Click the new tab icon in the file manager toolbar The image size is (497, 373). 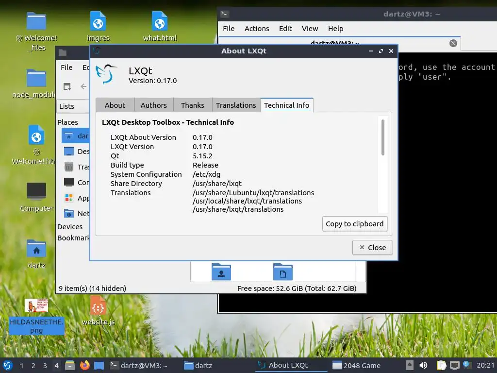67,86
